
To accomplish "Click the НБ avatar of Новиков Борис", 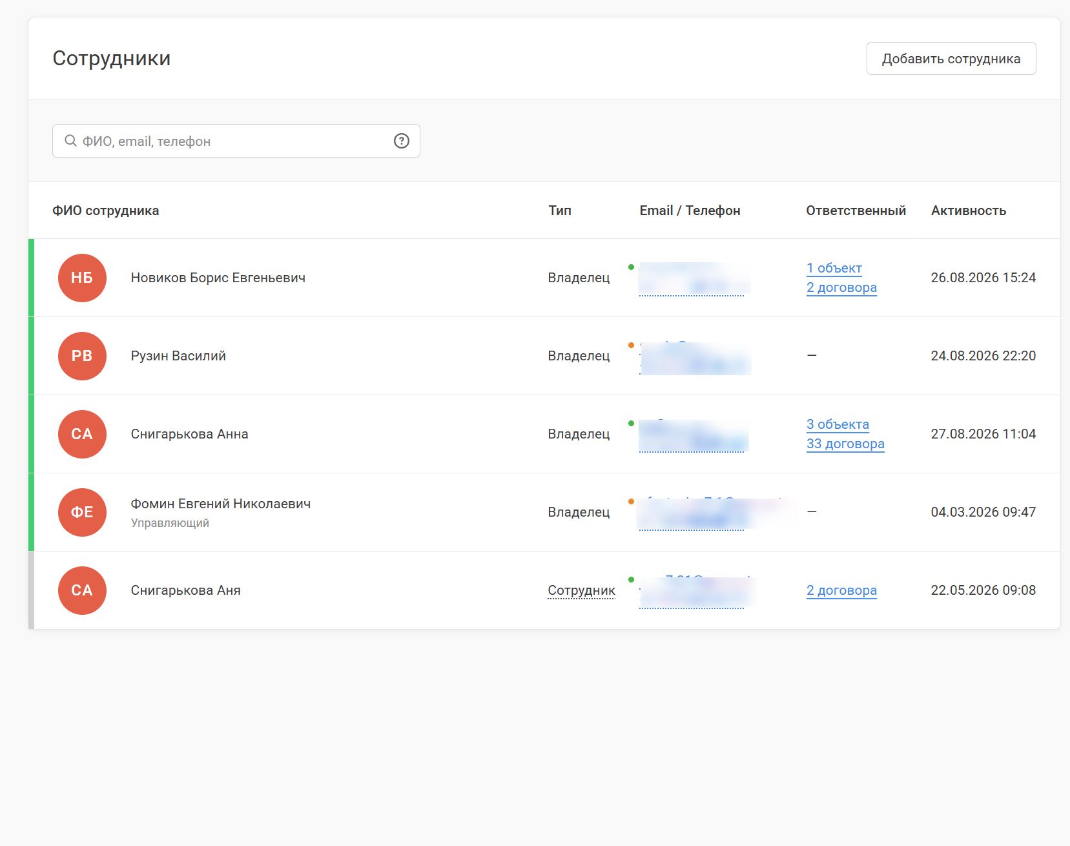I will pos(82,278).
